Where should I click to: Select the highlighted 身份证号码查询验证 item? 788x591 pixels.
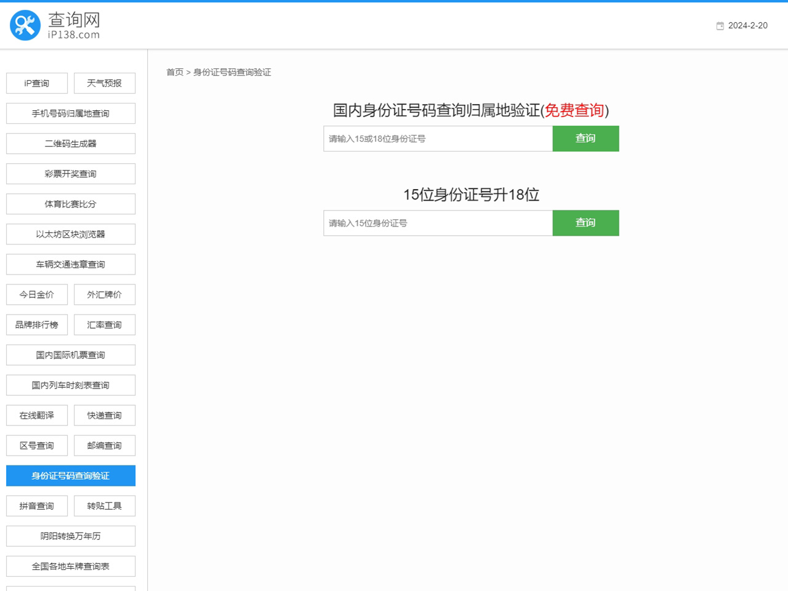[x=71, y=475]
